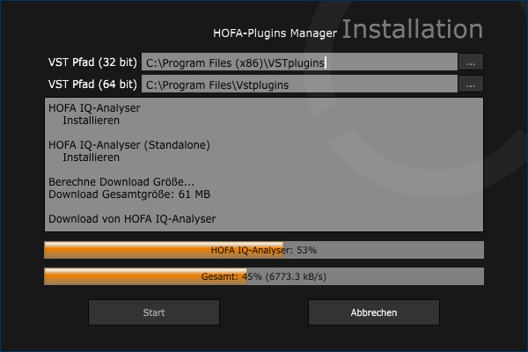Select "Installieren" under the first HOFA IQ-Analyser entry

click(x=91, y=121)
